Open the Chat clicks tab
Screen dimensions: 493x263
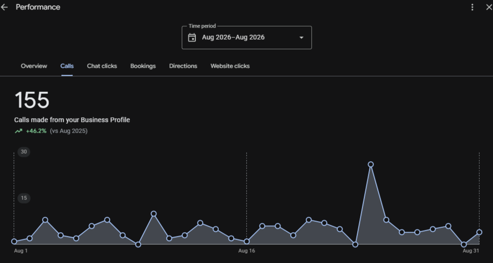(102, 66)
